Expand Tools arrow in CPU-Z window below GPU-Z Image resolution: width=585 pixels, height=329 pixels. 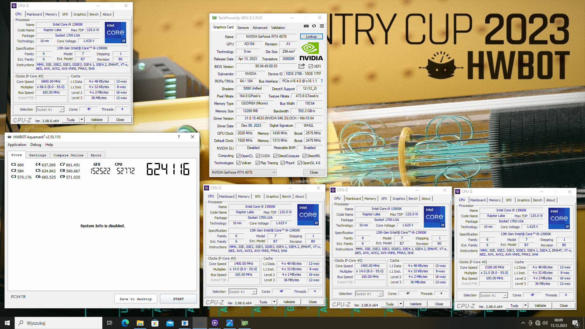(x=274, y=302)
